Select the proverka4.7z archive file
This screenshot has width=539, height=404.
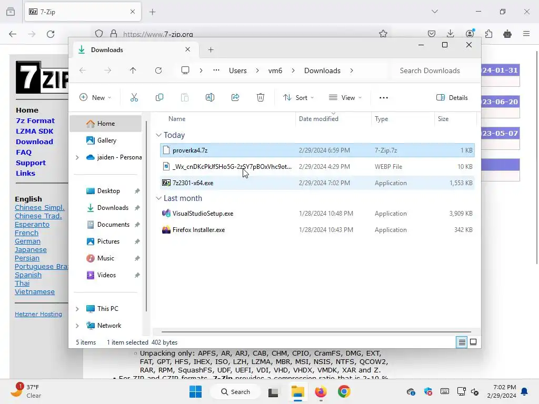(317, 150)
